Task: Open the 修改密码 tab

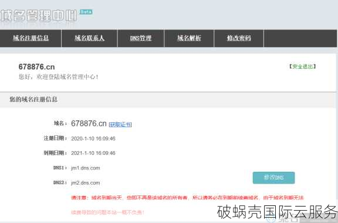Action: [239, 38]
